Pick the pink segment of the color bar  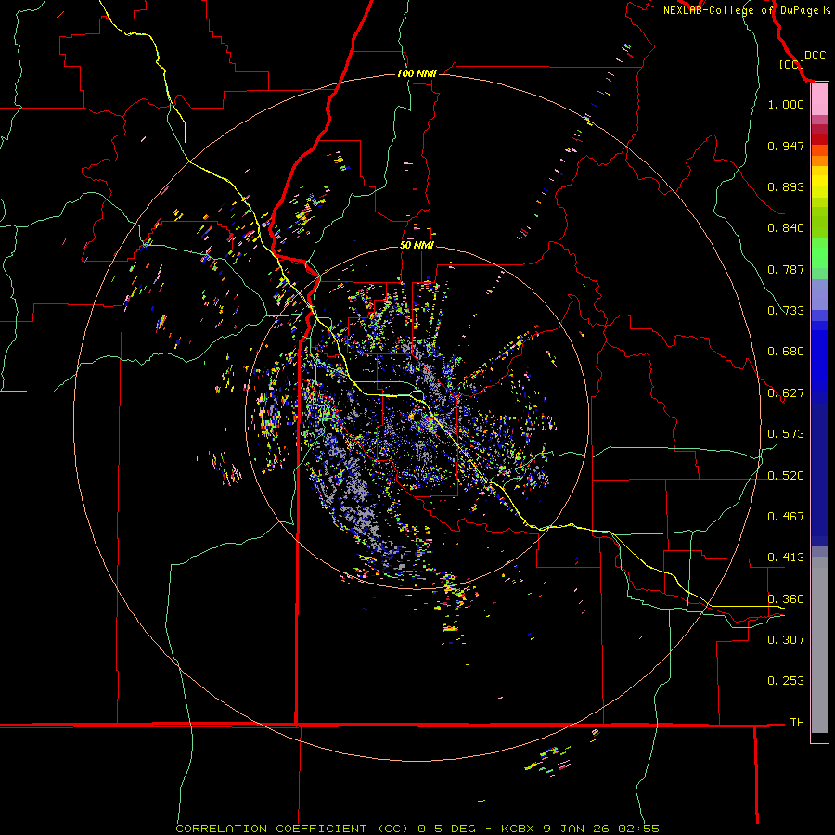(819, 99)
